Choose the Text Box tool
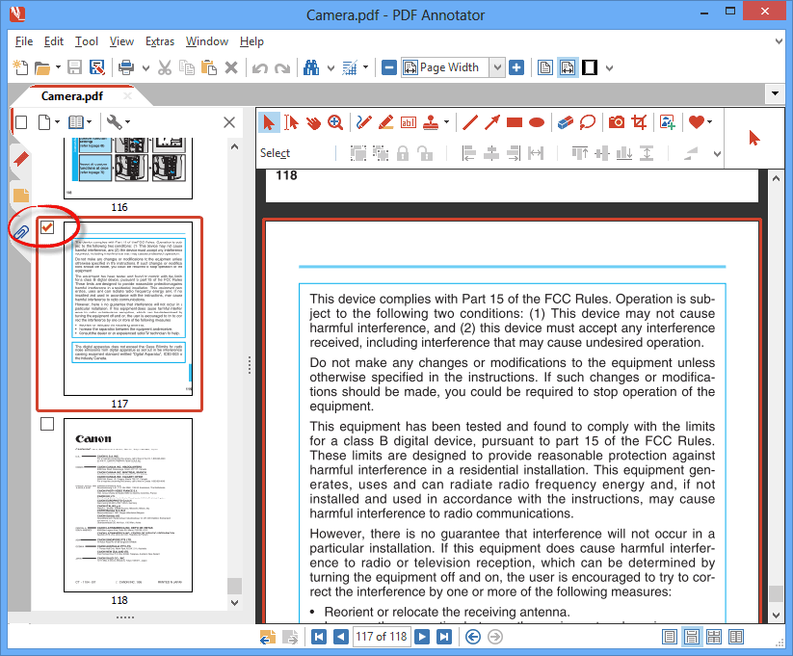Screen dimensions: 793x656 (408, 122)
